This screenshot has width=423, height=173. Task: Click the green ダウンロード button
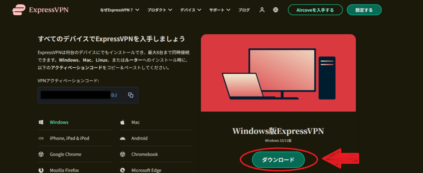pyautogui.click(x=278, y=160)
